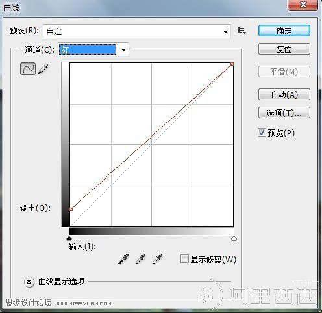Open the 预设(R) preset dropdown
Screen dimensions: 322x313
point(137,31)
